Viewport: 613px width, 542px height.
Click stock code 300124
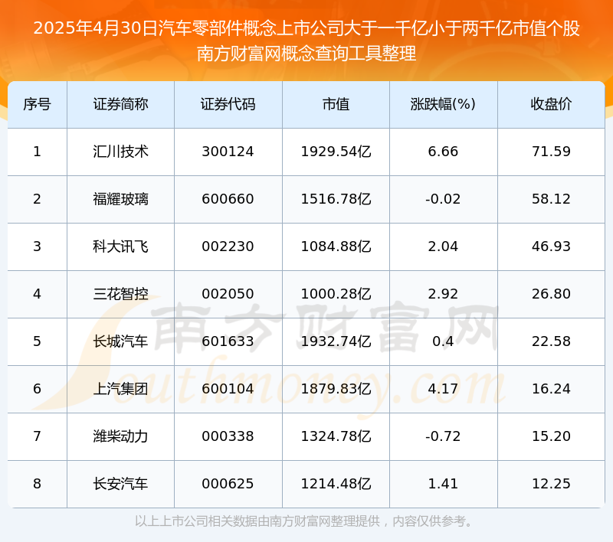pyautogui.click(x=228, y=152)
